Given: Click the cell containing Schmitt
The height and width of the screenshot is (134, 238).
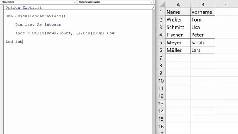Looking at the screenshot, I should coord(178,27).
